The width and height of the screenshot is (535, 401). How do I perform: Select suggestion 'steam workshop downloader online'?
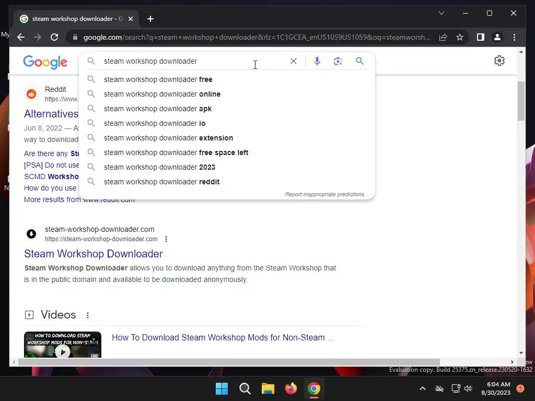coord(227,94)
